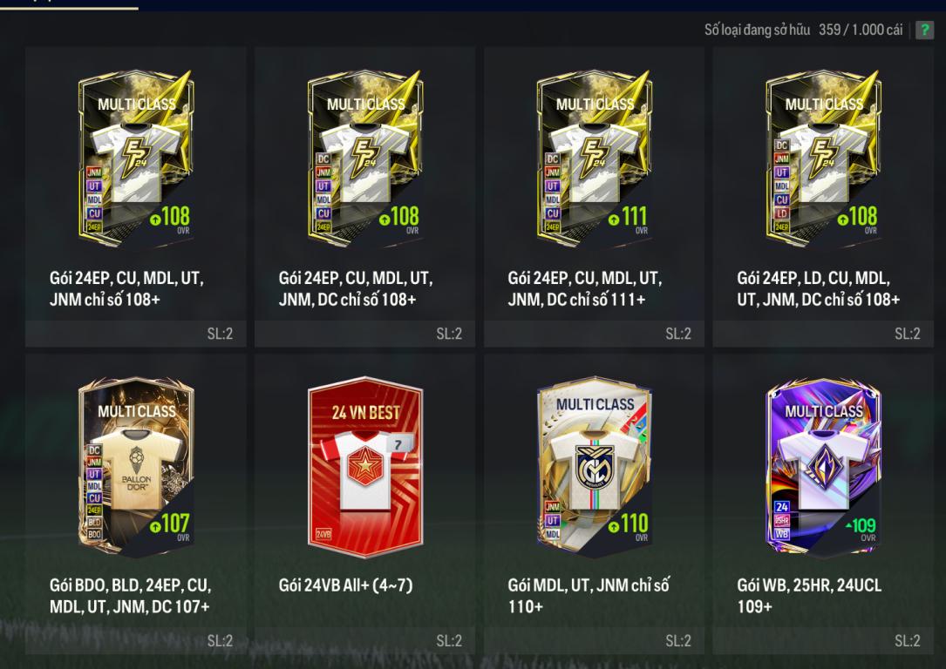
Task: Click the 24VB badge on the red card
Action: 323,534
